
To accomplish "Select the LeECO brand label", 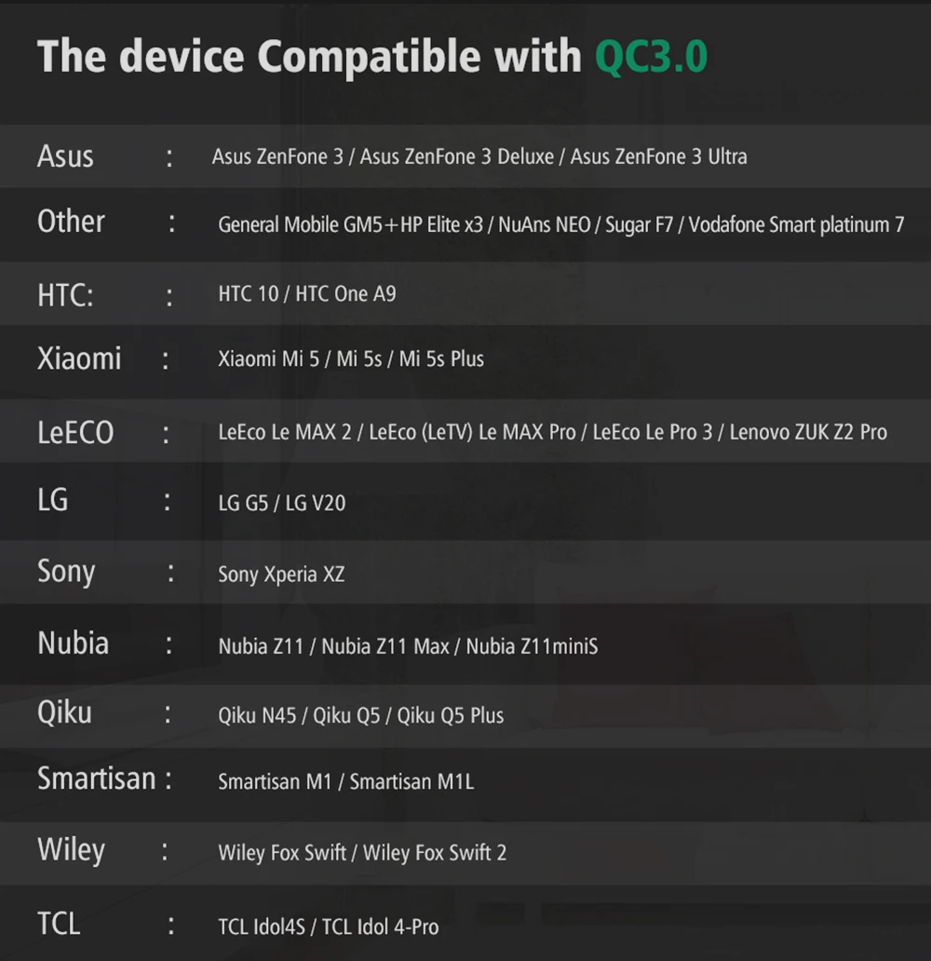I will pos(75,433).
